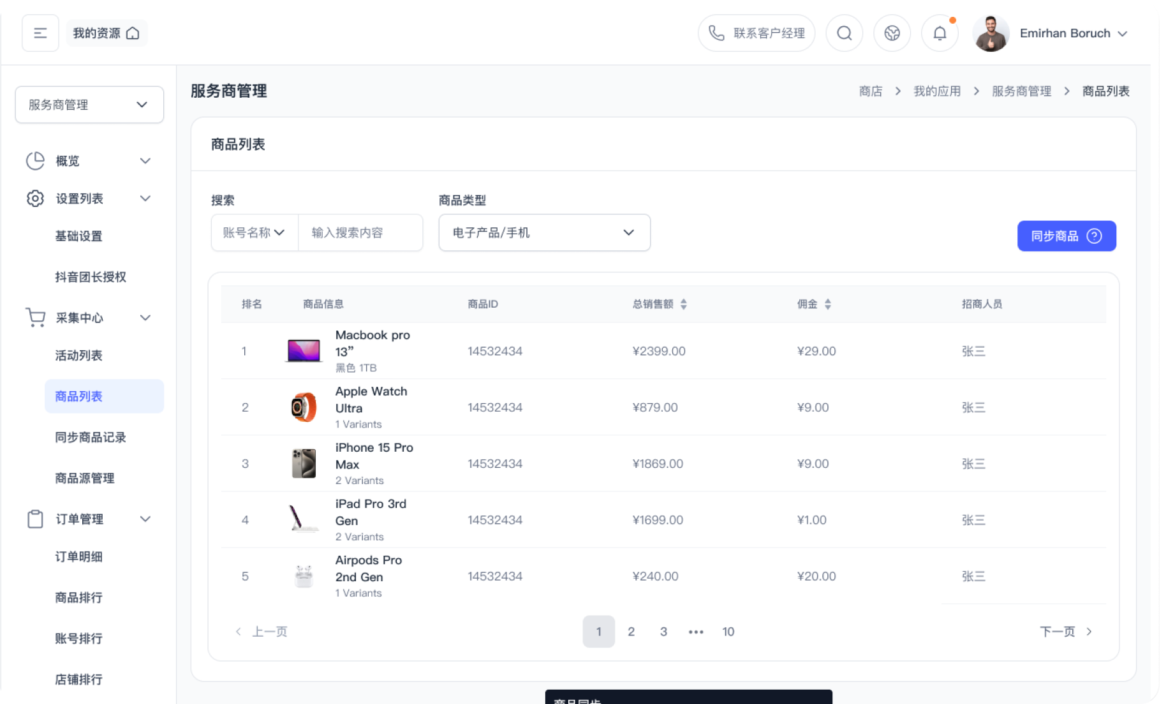
Task: Open 同步商品记录 in the sidebar
Action: click(x=90, y=437)
